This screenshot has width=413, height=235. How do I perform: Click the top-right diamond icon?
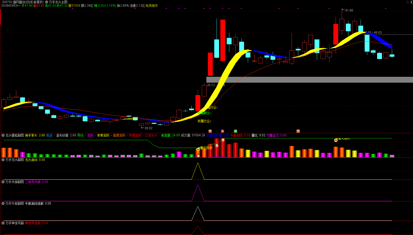tap(407, 2)
